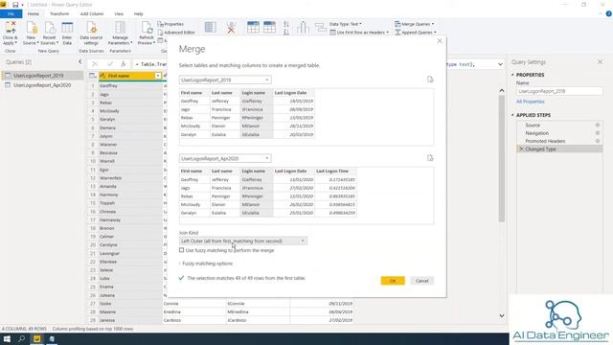Close the Query Settings pane

[x=601, y=61]
